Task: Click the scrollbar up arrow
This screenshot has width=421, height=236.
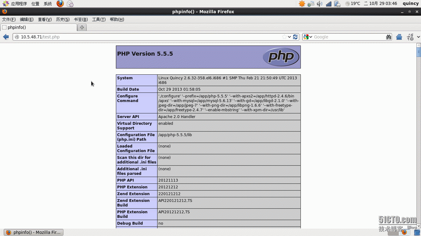Action: [x=419, y=45]
